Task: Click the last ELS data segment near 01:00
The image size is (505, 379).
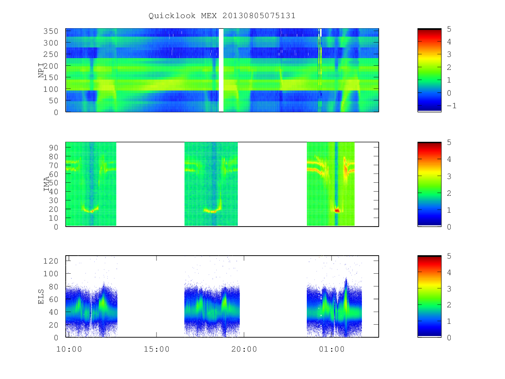Action: (334, 307)
